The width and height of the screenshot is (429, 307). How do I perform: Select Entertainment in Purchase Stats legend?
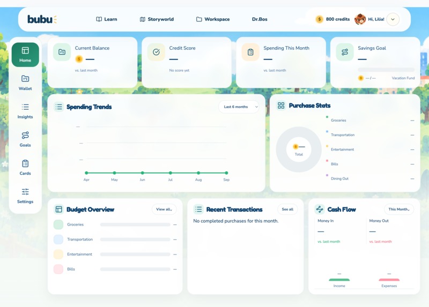click(x=342, y=149)
